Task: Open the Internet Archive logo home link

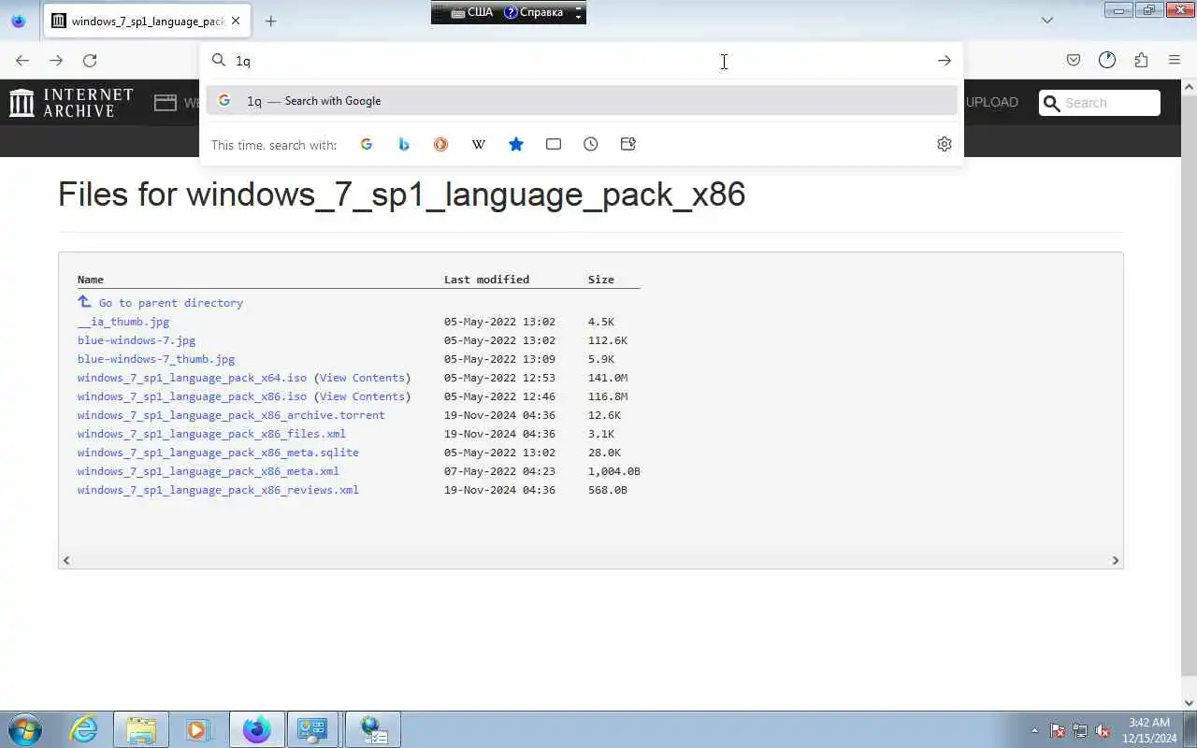Action: (71, 103)
